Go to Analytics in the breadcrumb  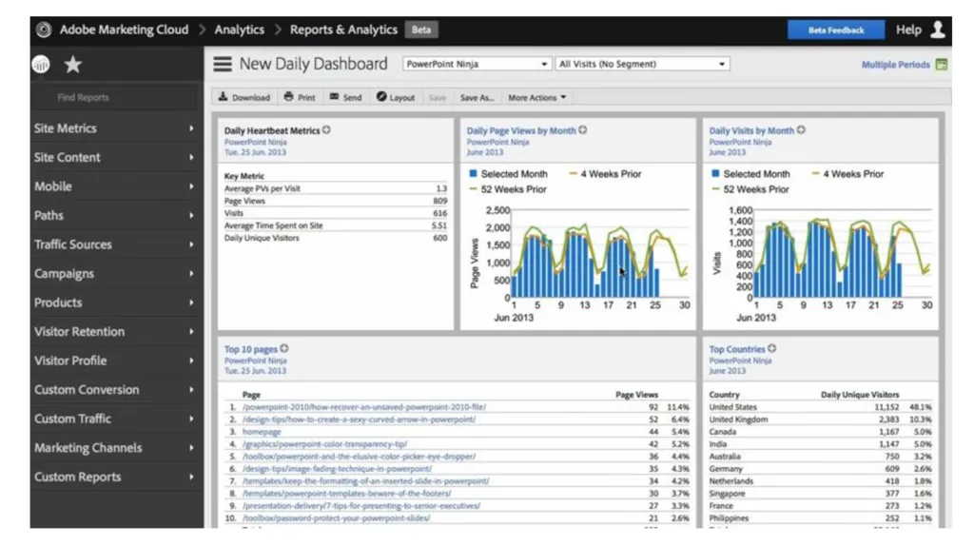pos(239,29)
